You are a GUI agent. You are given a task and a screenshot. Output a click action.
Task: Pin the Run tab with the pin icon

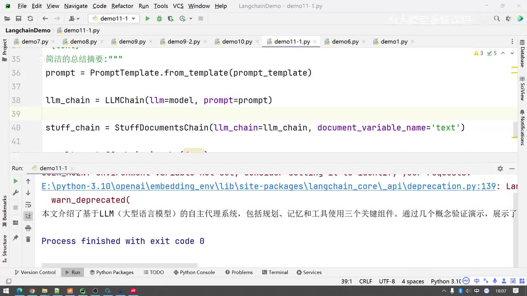(16, 238)
